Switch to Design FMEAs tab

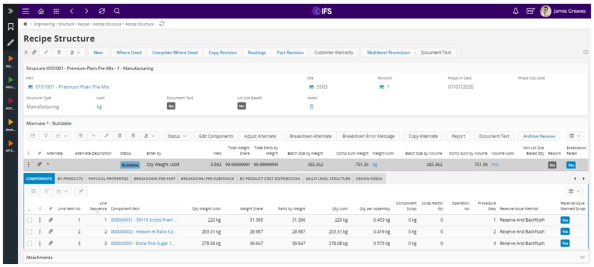pos(369,178)
